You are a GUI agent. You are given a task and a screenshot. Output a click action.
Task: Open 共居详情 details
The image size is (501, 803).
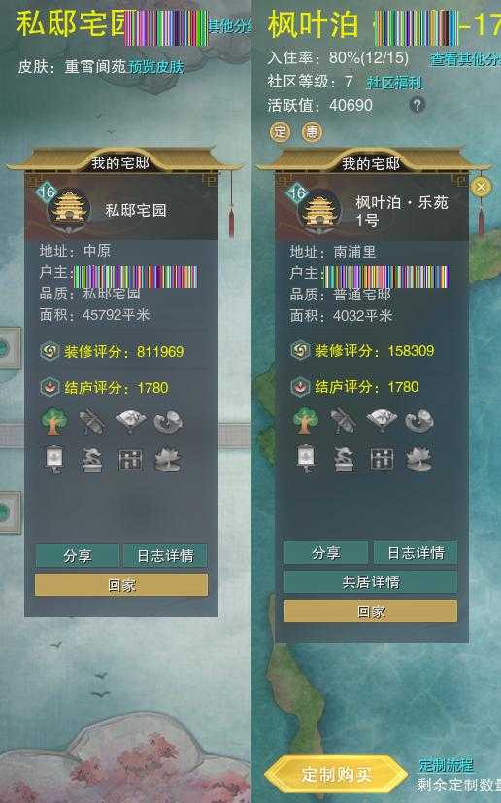(371, 581)
